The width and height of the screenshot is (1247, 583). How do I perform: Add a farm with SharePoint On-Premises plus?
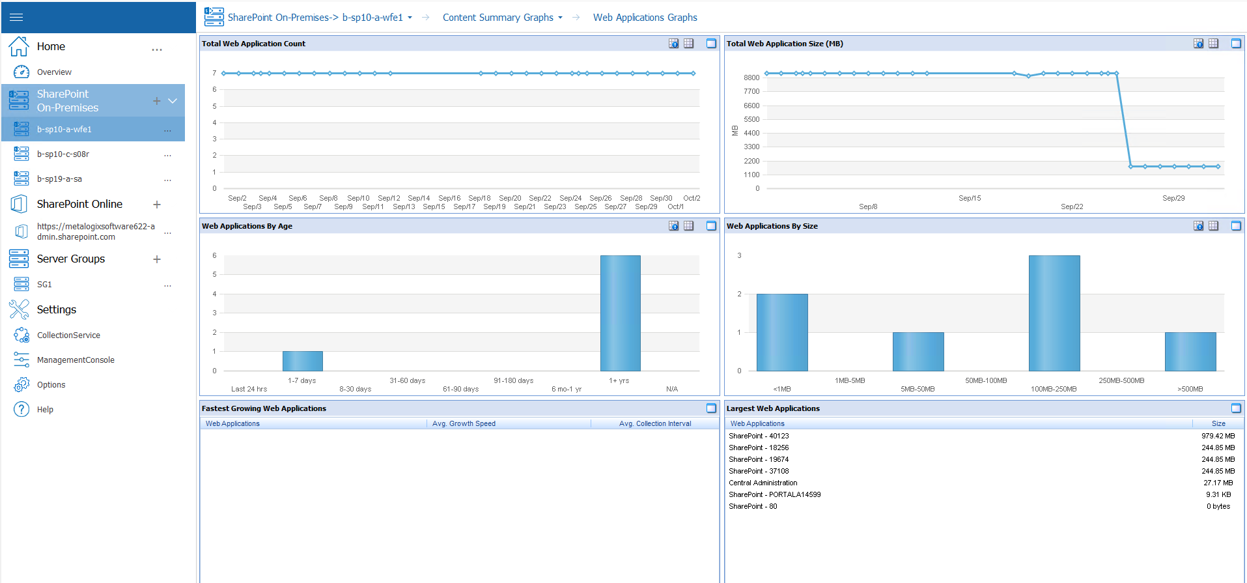coord(156,101)
